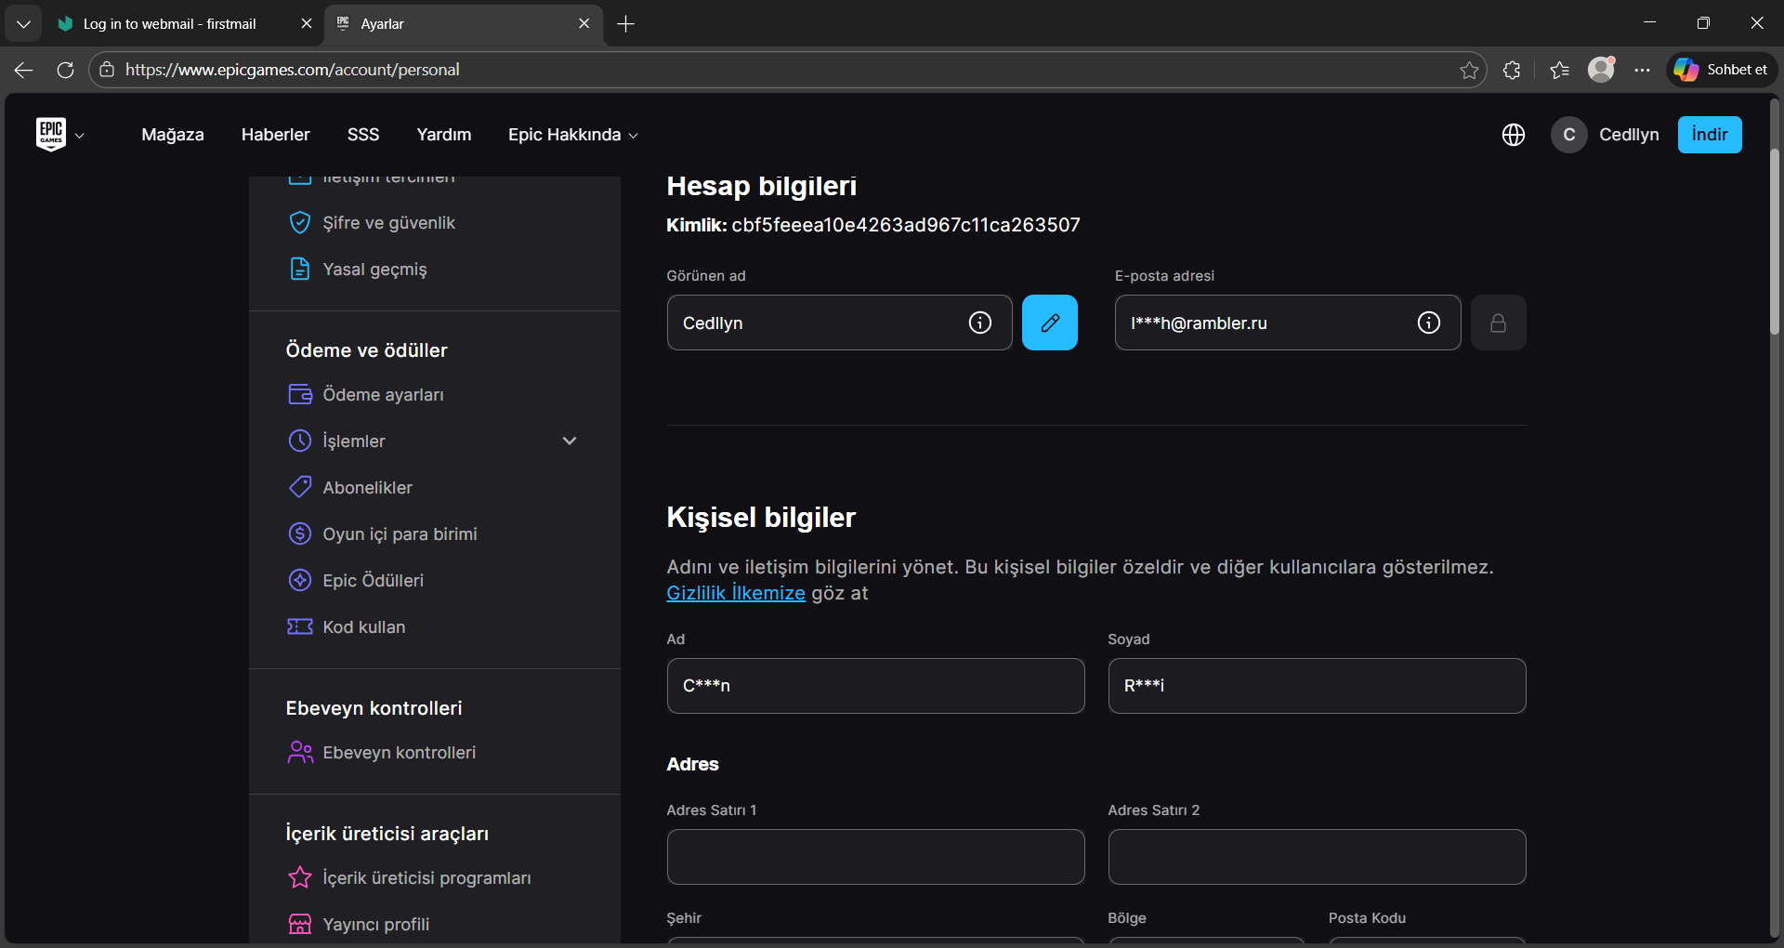Open the SSS page

tap(363, 135)
